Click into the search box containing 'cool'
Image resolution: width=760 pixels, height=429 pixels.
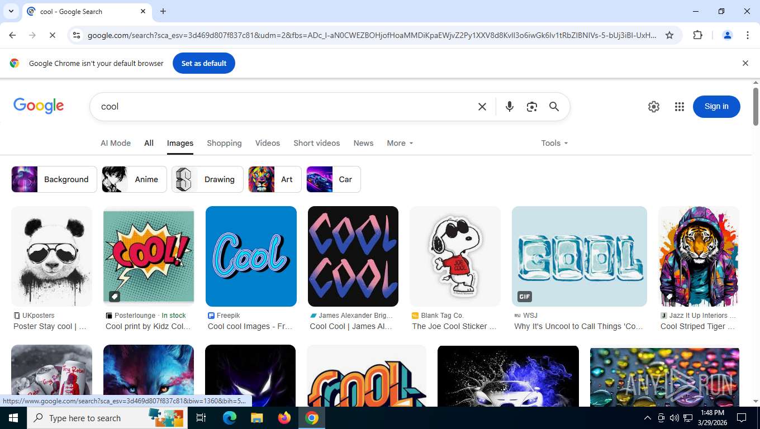(x=285, y=107)
